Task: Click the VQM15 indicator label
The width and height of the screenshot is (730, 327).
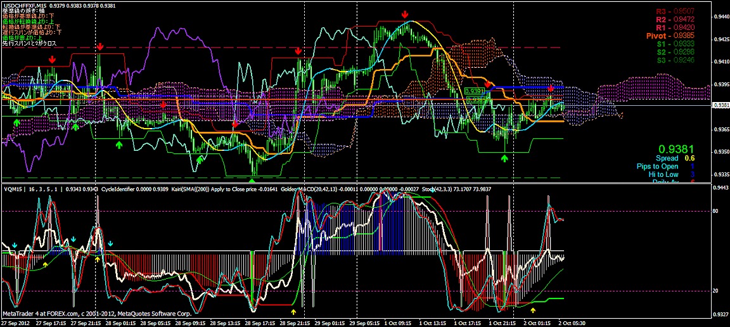Action: click(13, 189)
